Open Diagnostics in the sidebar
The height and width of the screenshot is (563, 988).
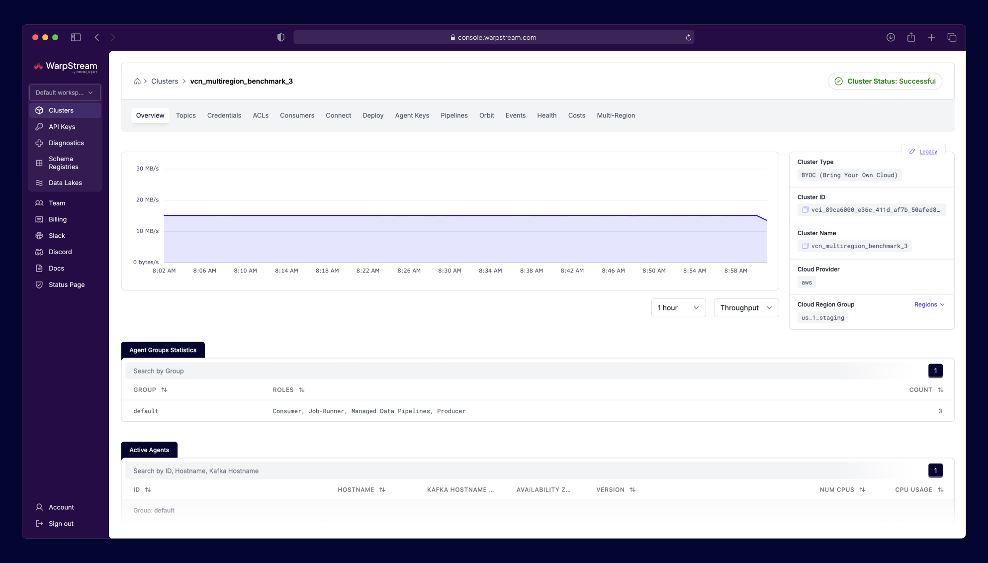click(65, 143)
